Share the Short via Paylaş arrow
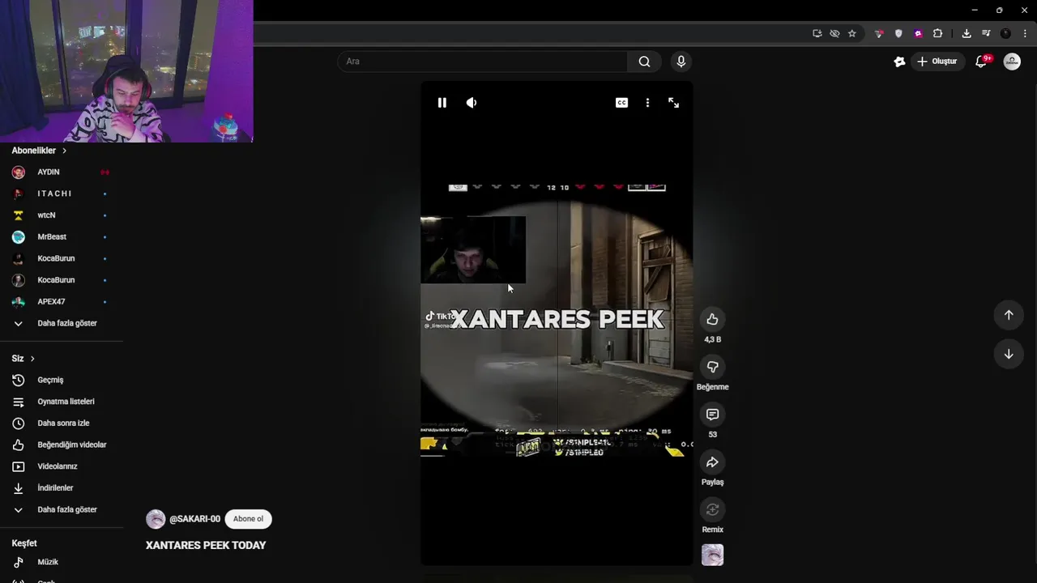 [x=712, y=462]
